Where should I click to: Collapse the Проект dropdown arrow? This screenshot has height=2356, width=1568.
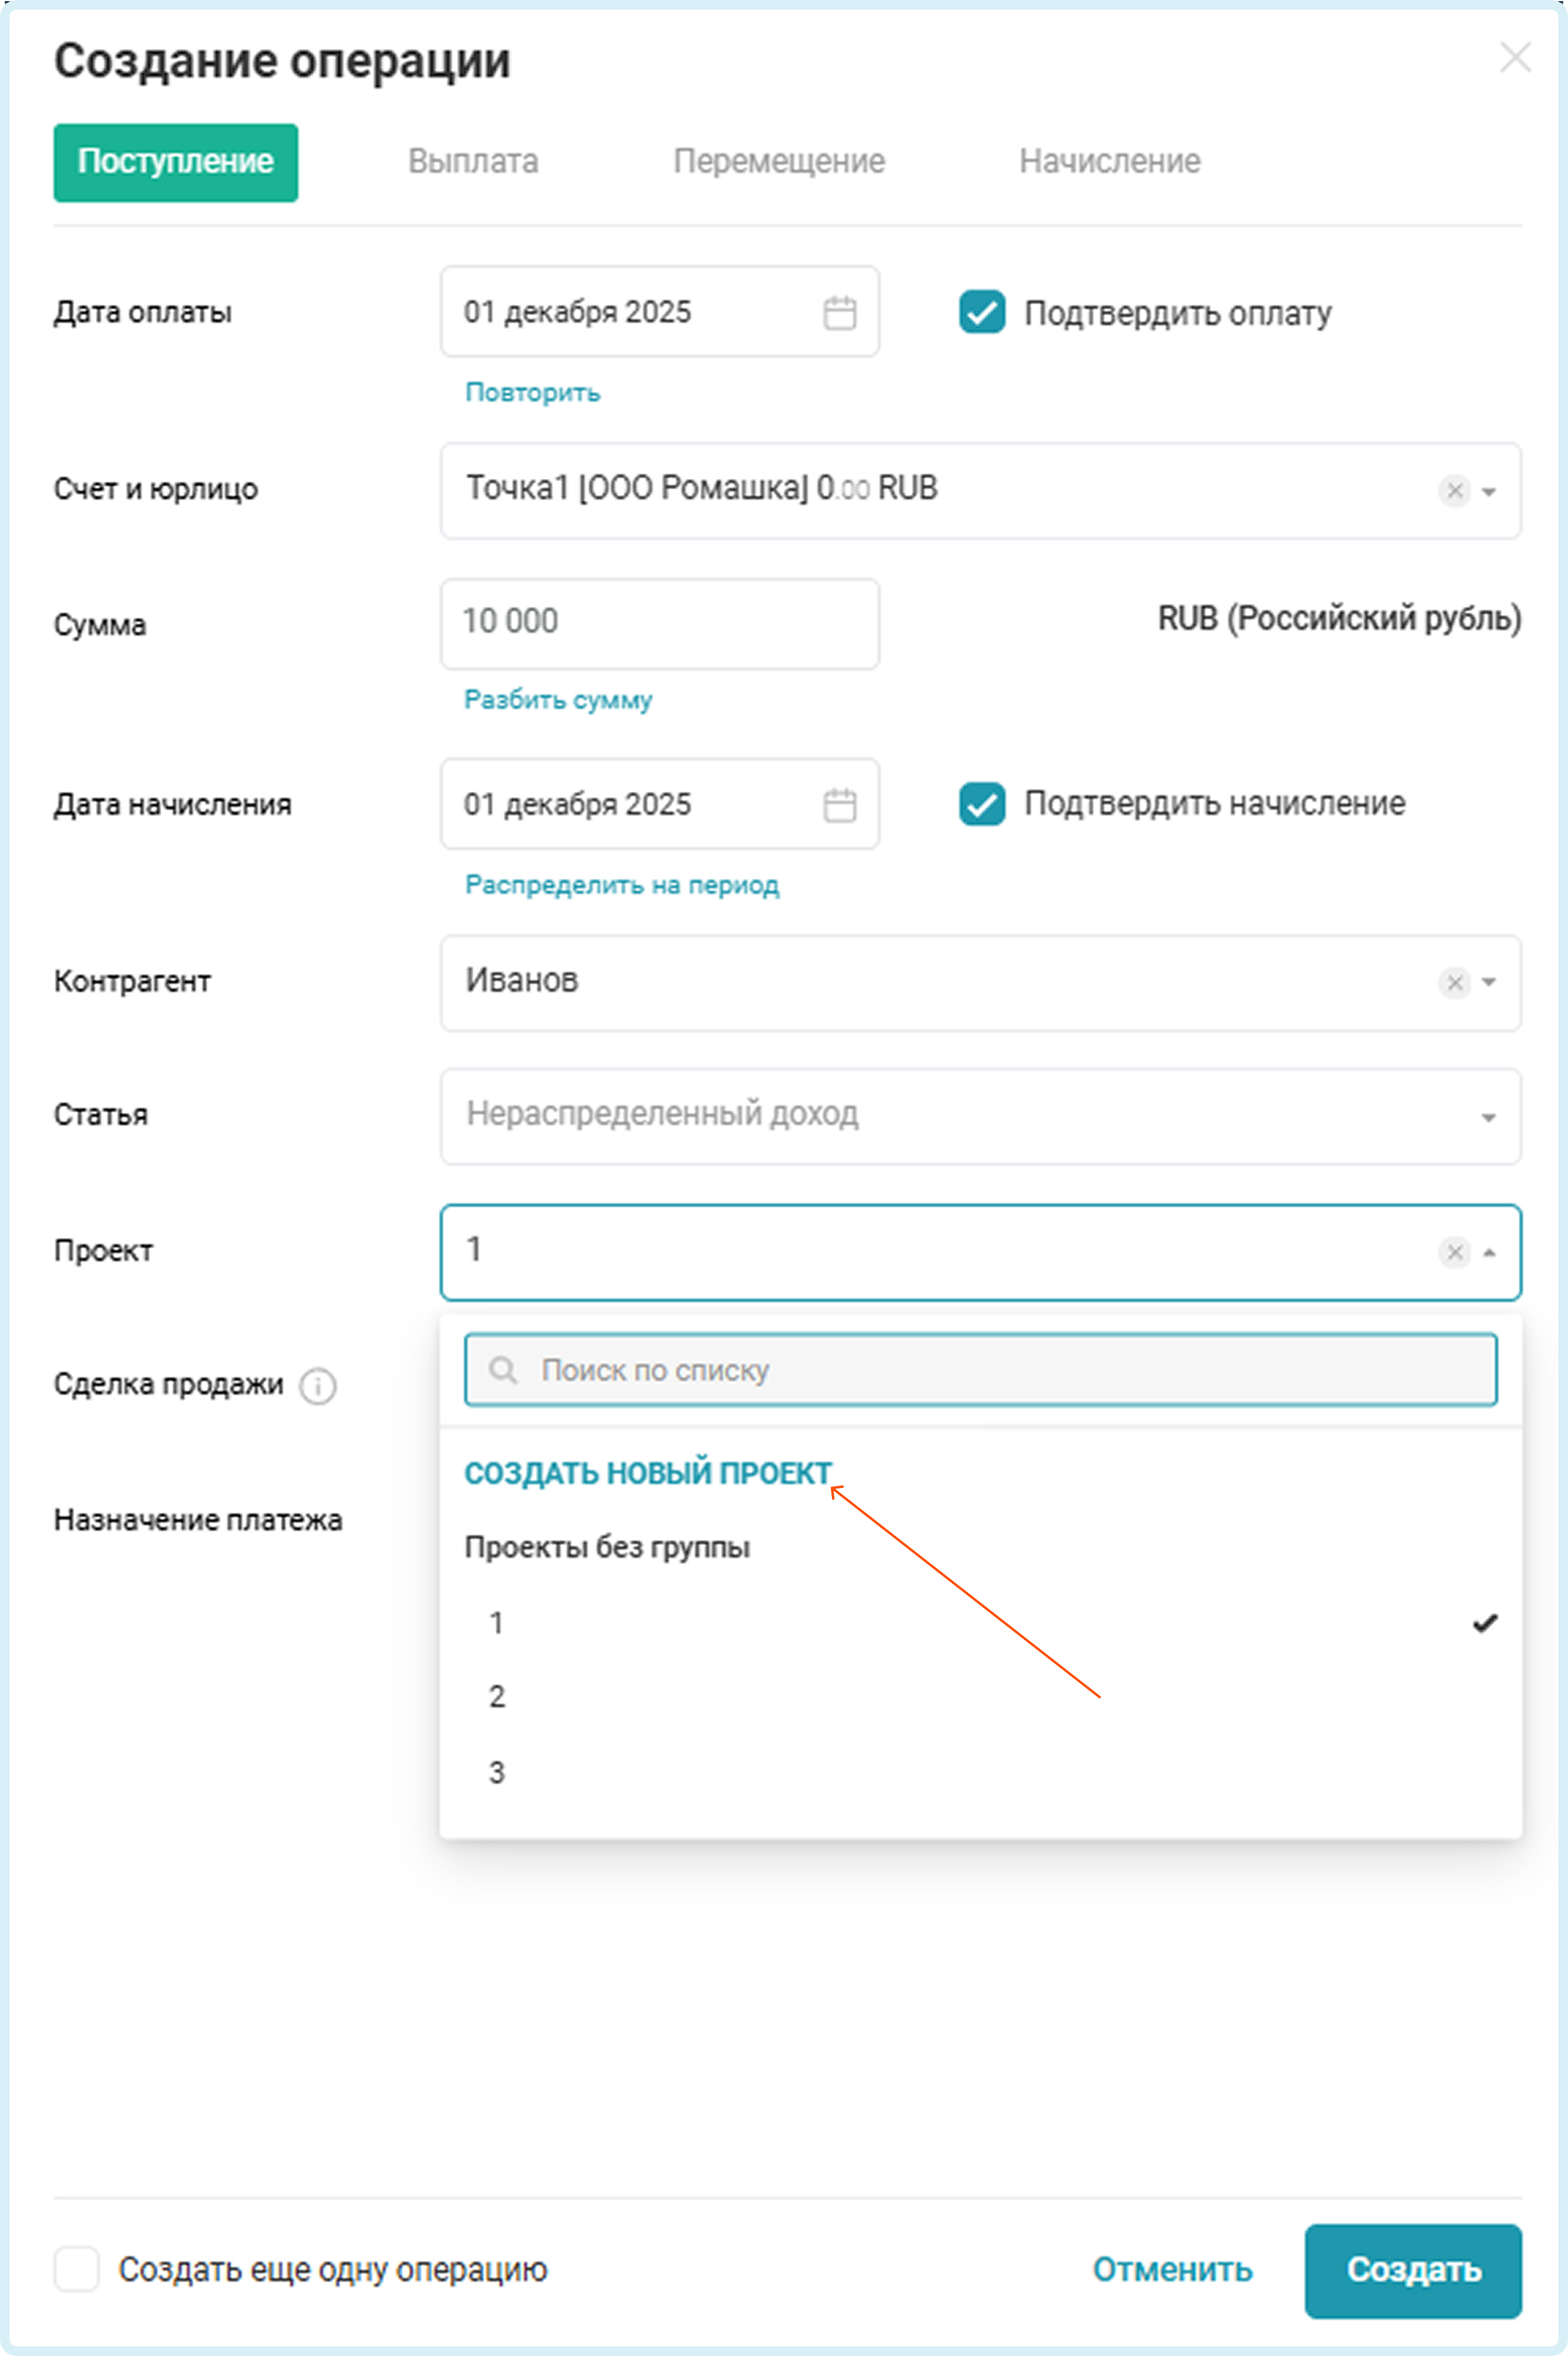[x=1489, y=1253]
